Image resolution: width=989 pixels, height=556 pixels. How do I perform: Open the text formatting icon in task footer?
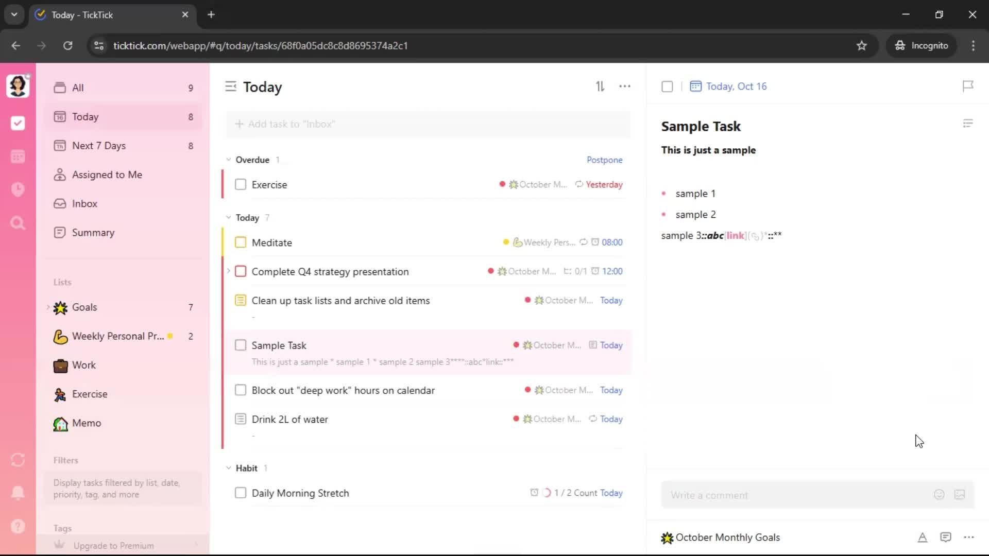(x=922, y=537)
